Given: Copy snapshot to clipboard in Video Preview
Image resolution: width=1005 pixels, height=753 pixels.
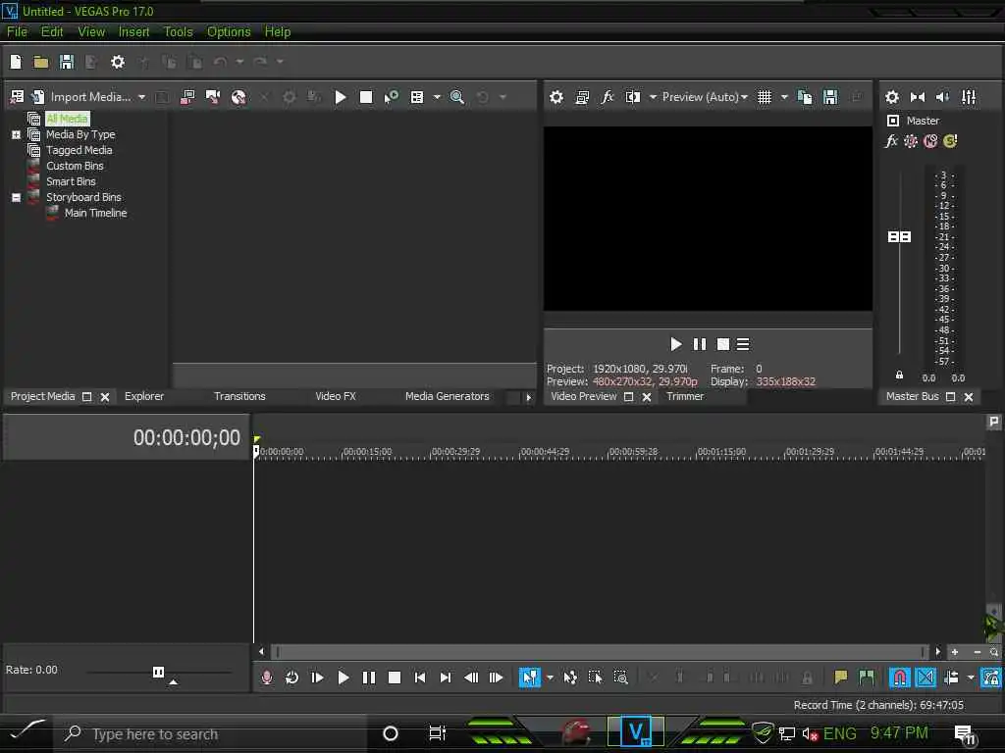Looking at the screenshot, I should (805, 97).
